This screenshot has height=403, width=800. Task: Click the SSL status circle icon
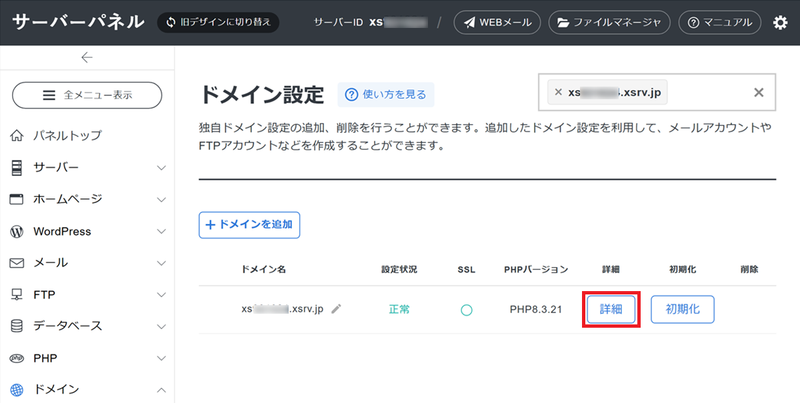coord(467,310)
